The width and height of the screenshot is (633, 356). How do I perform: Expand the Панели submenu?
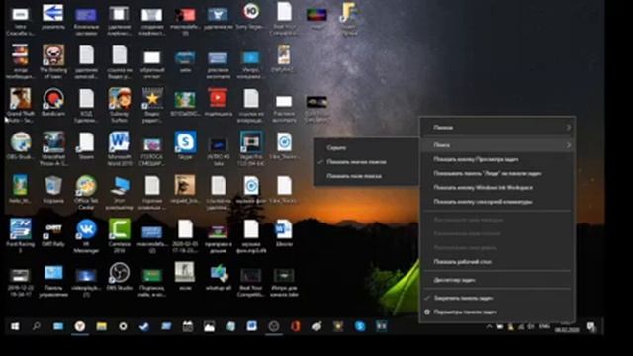[497, 128]
